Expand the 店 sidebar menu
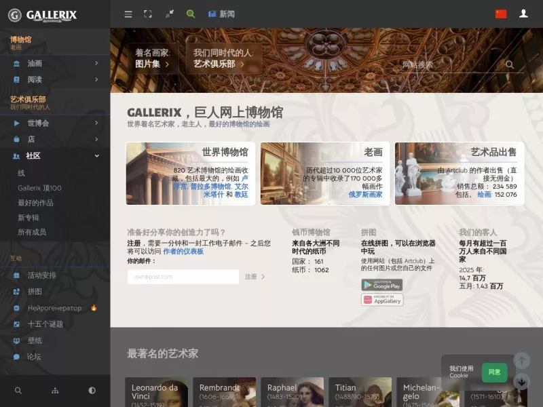543x407 pixels. 55,139
